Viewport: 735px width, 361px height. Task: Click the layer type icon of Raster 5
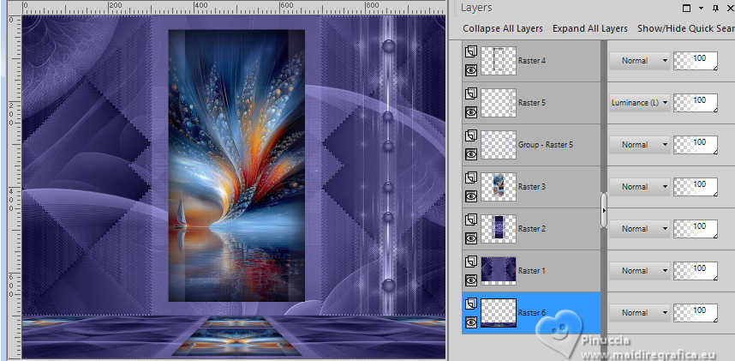(471, 93)
